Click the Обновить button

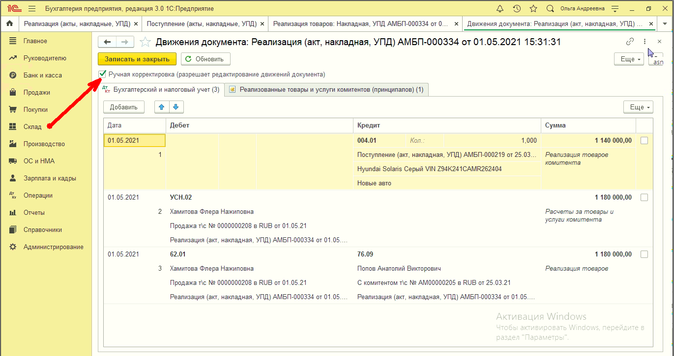coord(205,59)
